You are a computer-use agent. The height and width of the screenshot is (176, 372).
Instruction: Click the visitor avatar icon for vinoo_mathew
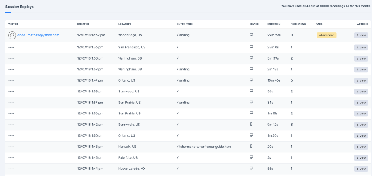(x=12, y=35)
